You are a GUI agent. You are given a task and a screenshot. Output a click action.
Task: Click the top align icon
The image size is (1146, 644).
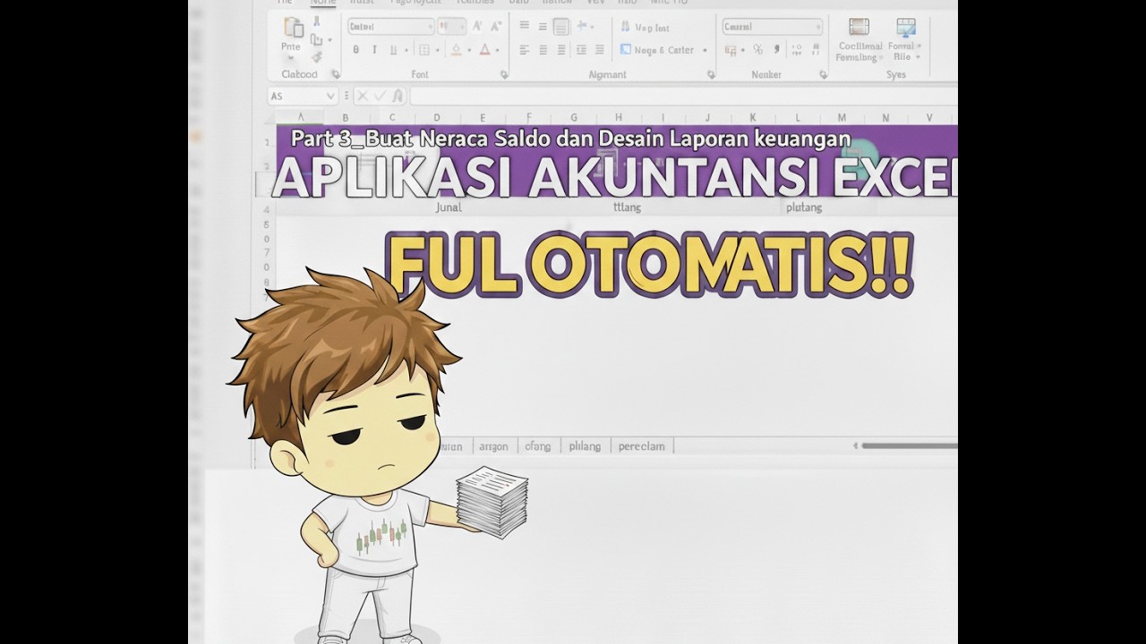coord(524,25)
